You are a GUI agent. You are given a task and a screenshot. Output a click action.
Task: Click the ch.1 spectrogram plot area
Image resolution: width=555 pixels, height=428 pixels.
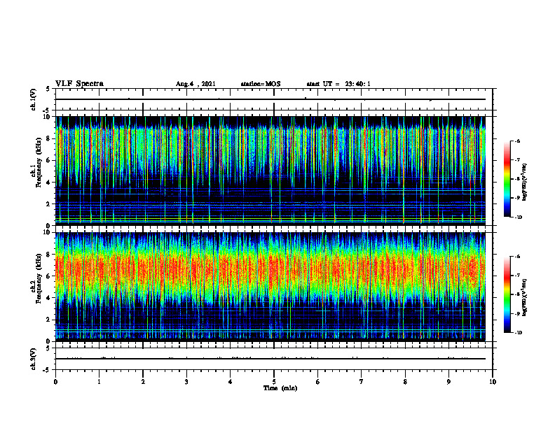pyautogui.click(x=270, y=171)
